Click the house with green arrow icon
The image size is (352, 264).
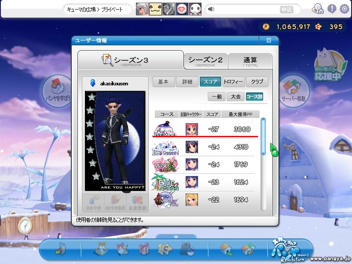pos(226,249)
